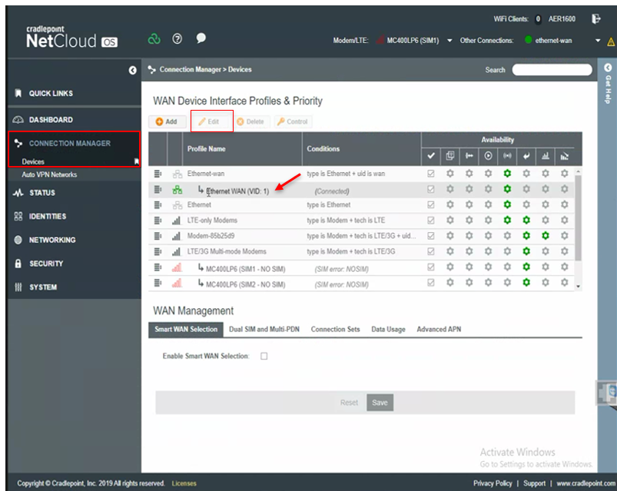
Task: Switch to Dual SIM and Multi-PDN tab
Action: coord(264,330)
